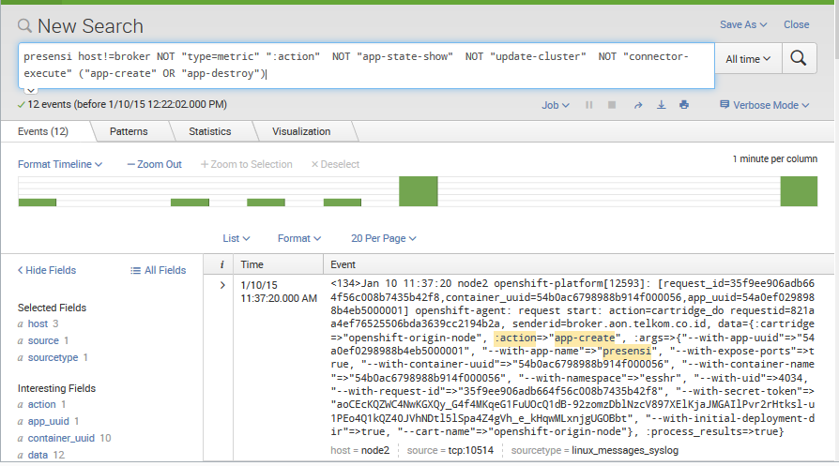Viewport: 839px width, 466px height.
Task: Select the tallest middle timeline bar
Action: point(419,191)
